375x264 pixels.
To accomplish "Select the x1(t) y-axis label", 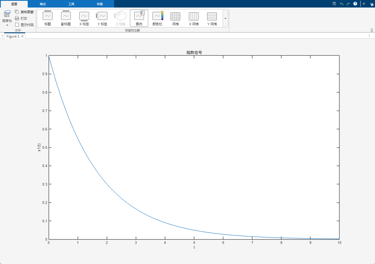I will [x=39, y=147].
